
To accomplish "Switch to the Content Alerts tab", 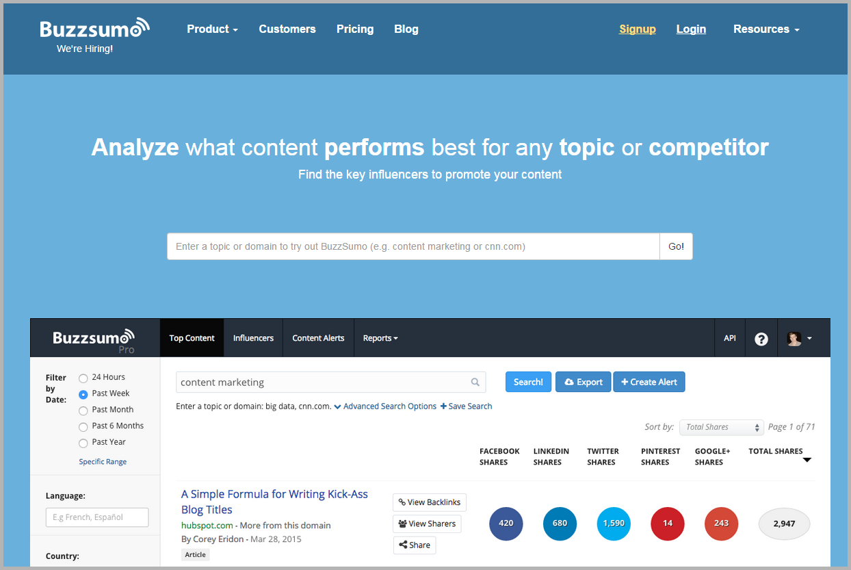I will [x=318, y=338].
